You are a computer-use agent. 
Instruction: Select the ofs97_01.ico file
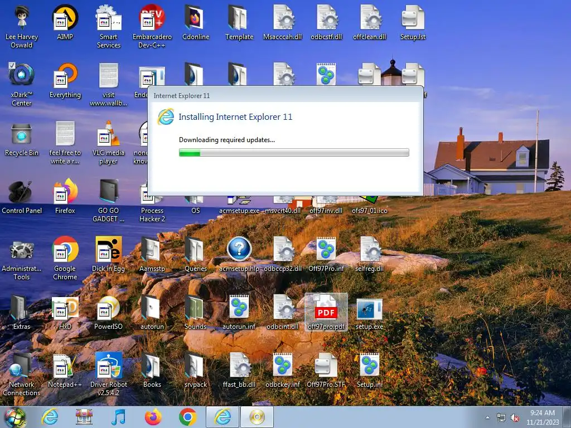pyautogui.click(x=369, y=206)
